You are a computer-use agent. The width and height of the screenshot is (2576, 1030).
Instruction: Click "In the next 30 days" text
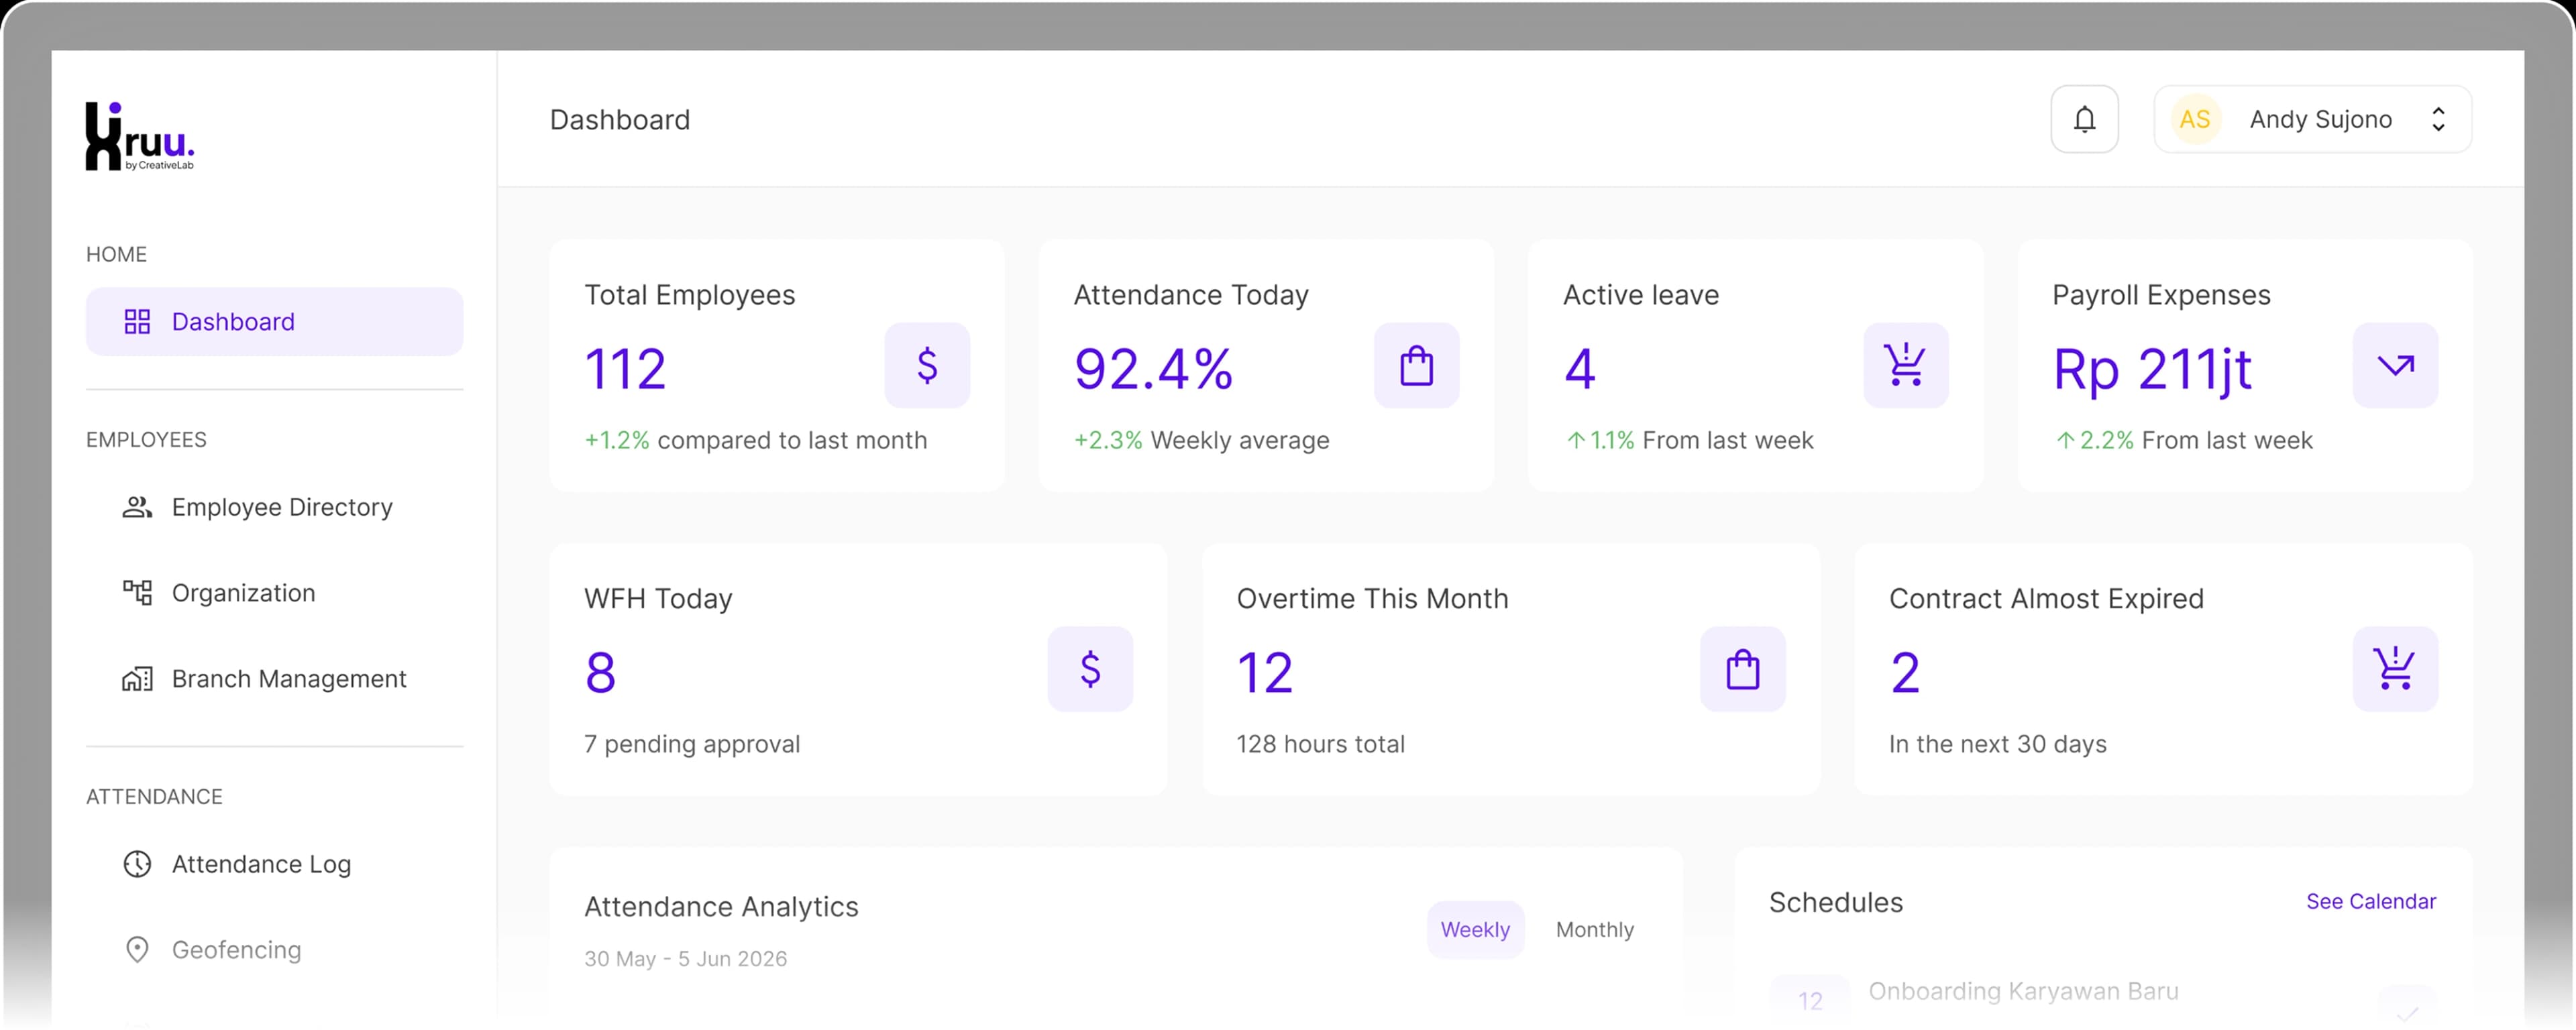(x=1997, y=744)
